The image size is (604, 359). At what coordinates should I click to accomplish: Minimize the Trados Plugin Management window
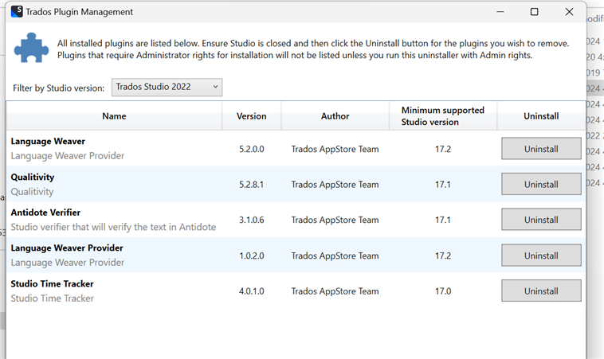(500, 12)
